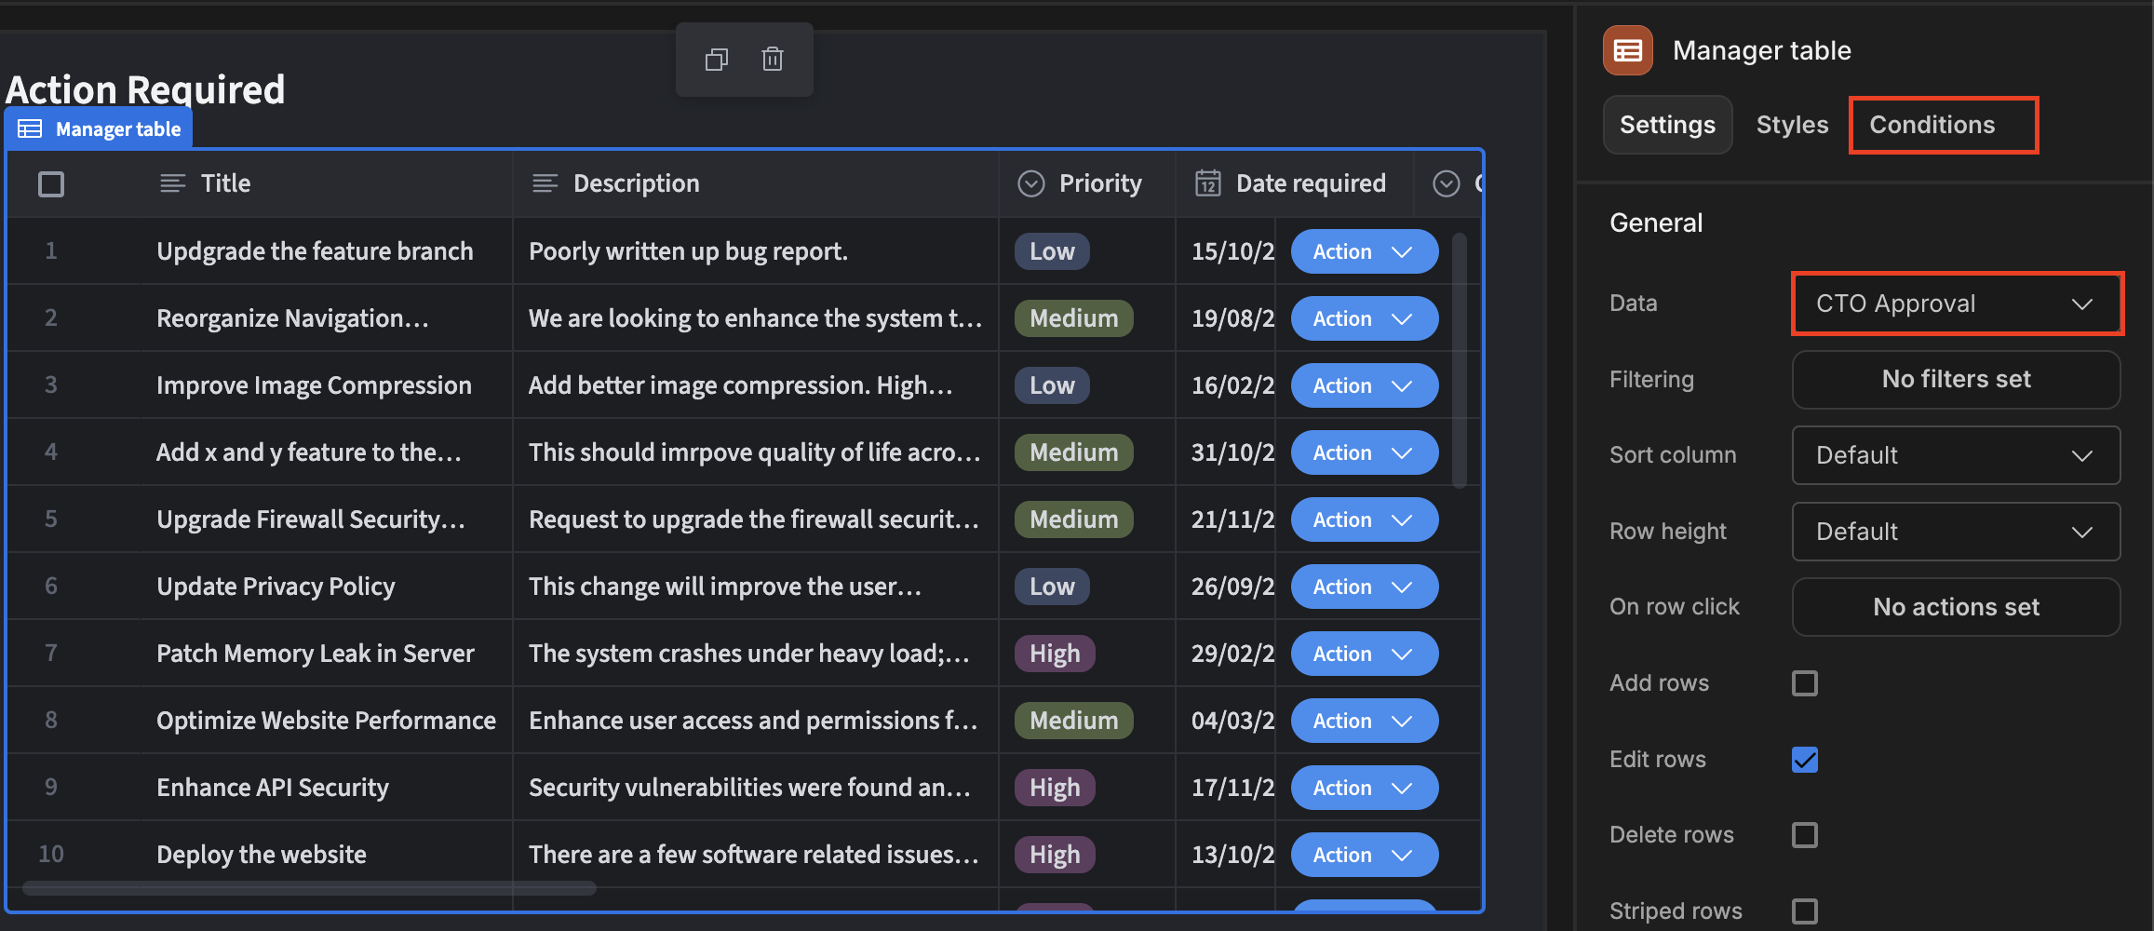Click the Title column text icon

[x=172, y=183]
